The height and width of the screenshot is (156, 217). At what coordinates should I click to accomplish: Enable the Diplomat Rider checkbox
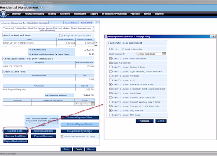(x=111, y=67)
